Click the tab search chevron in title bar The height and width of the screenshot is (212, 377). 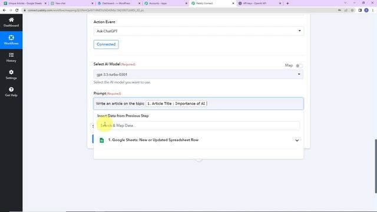click(345, 3)
